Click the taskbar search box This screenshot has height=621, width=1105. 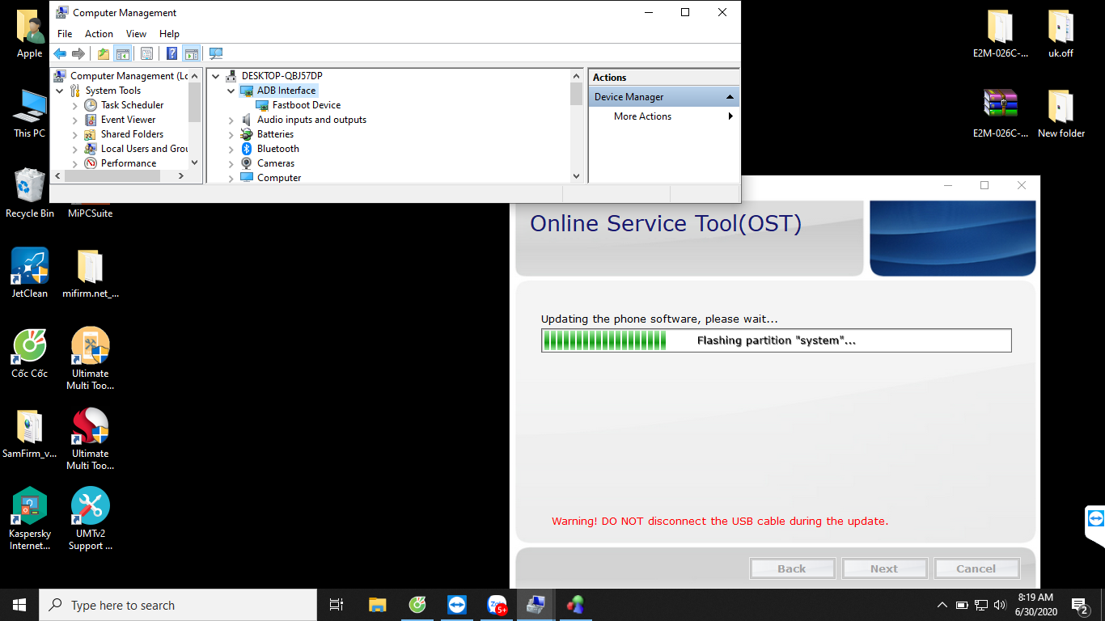[x=178, y=605]
